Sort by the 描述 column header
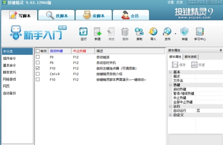The height and width of the screenshot is (145, 223). tap(130, 51)
